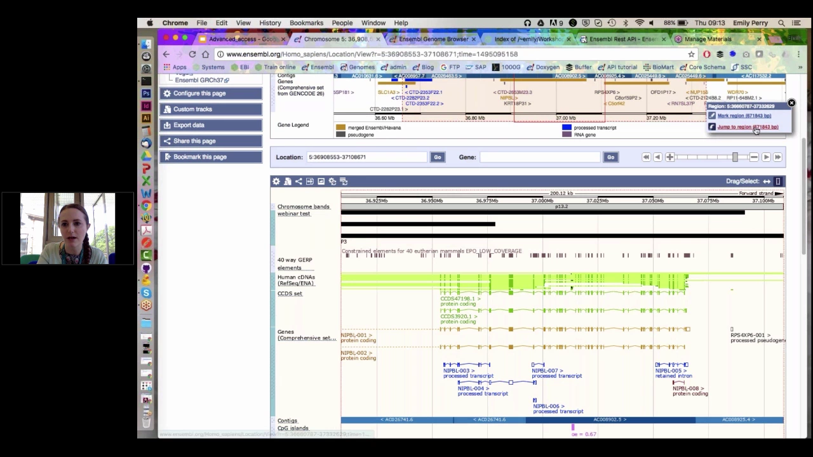The height and width of the screenshot is (457, 813).
Task: Zoom out with the minus button on slider
Action: coord(754,157)
